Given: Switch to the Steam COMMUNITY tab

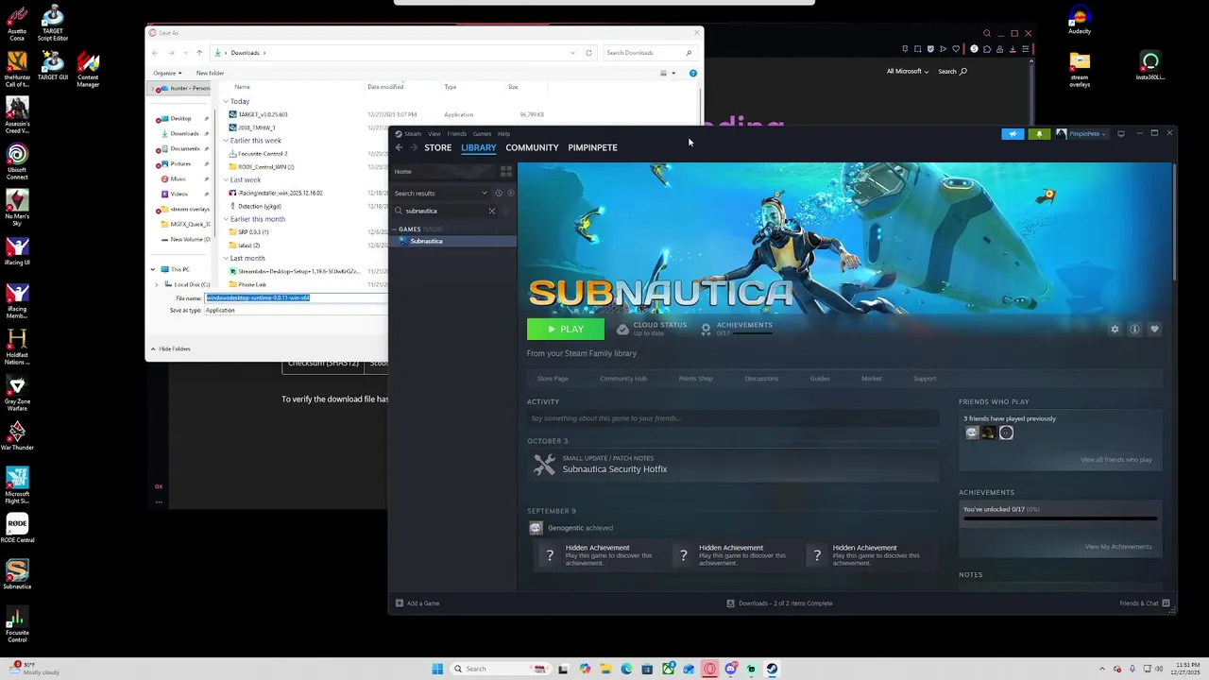Looking at the screenshot, I should (532, 147).
